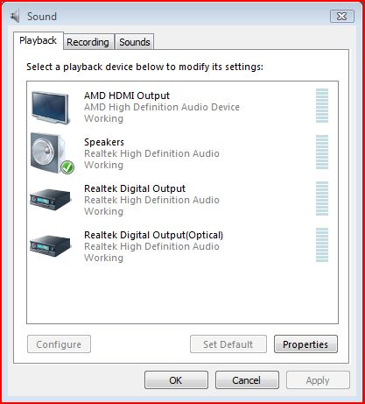
Task: Open the Sounds tab
Action: click(135, 42)
